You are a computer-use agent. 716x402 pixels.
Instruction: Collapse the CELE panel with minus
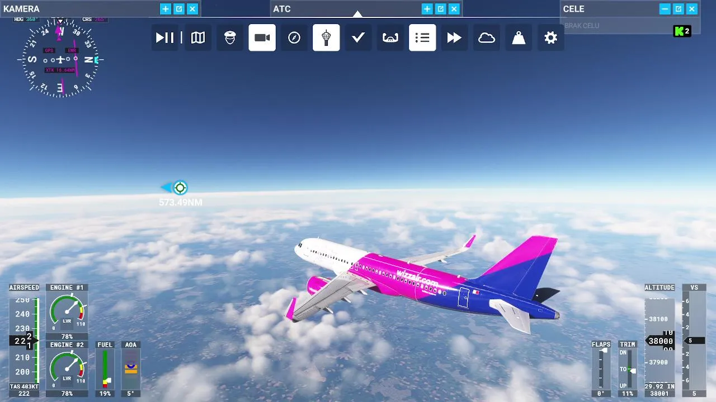(x=665, y=9)
